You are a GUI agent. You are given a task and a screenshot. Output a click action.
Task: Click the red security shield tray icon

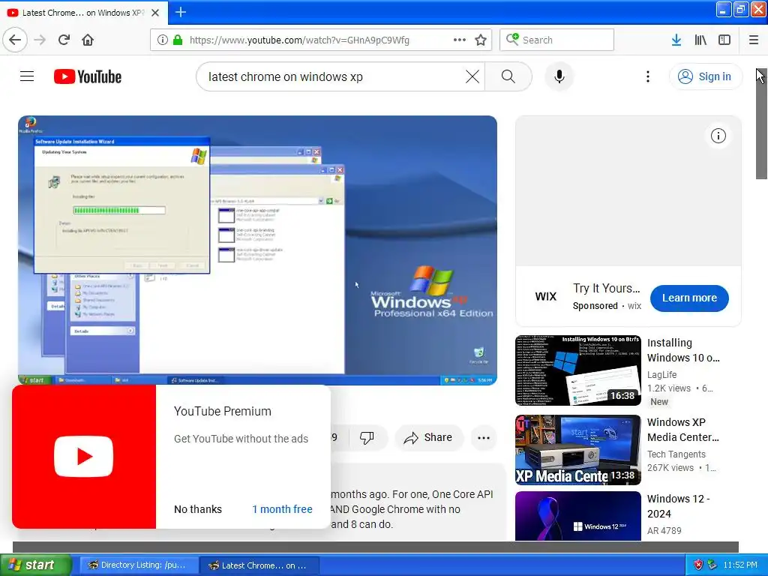coord(698,565)
